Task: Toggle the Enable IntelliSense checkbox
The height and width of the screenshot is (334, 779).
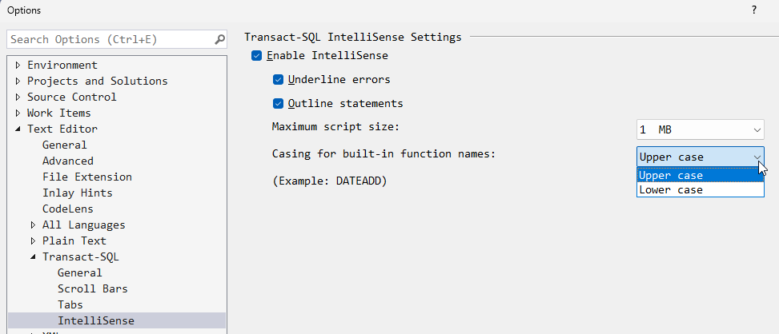Action: click(257, 56)
